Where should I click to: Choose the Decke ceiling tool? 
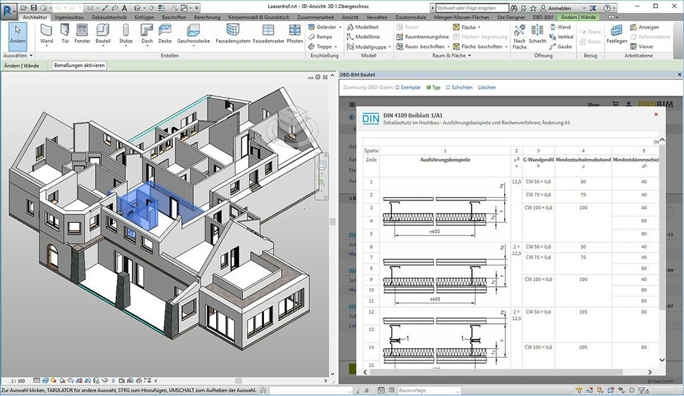[165, 34]
